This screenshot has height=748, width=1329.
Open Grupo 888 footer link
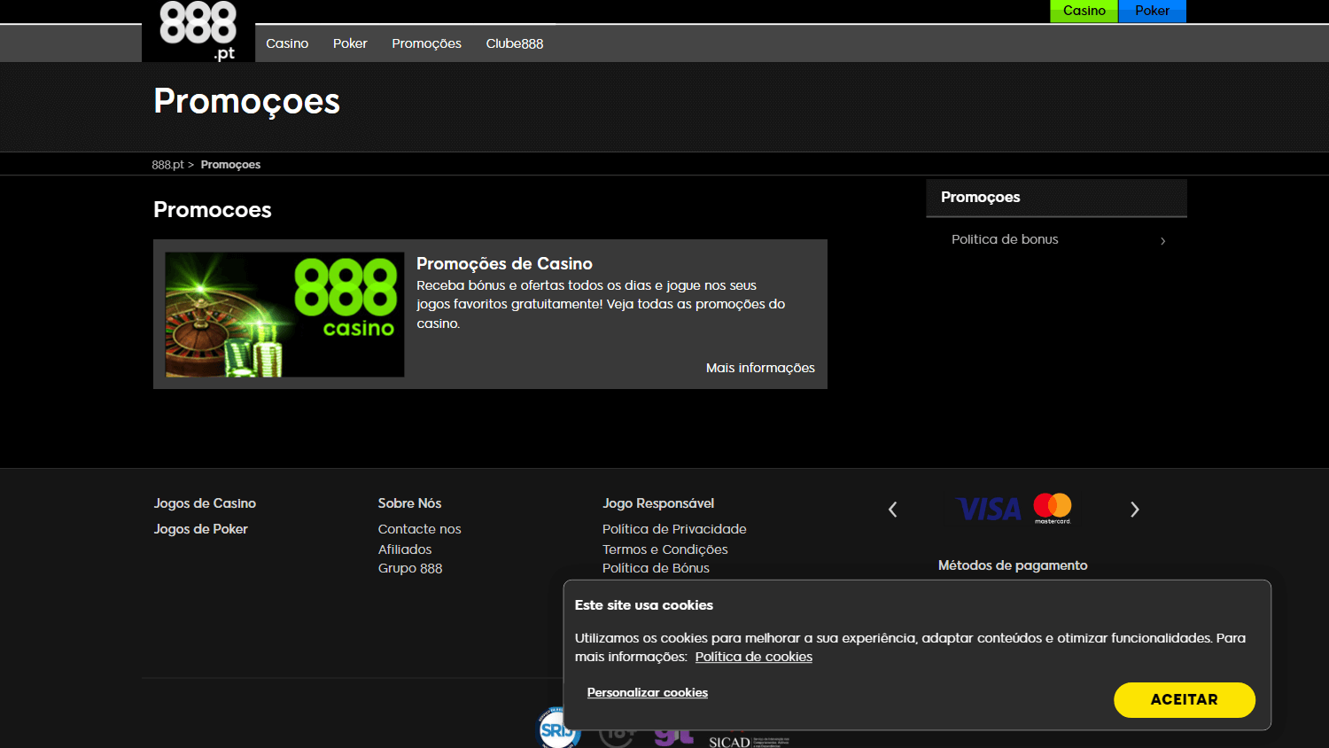coord(410,569)
